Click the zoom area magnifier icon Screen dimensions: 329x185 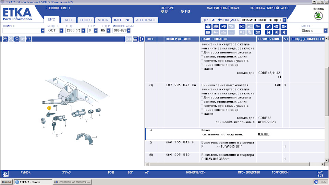point(17,39)
